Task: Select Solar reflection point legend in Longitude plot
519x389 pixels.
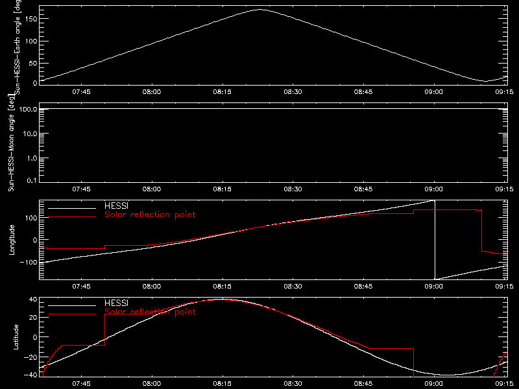Action: (150, 215)
